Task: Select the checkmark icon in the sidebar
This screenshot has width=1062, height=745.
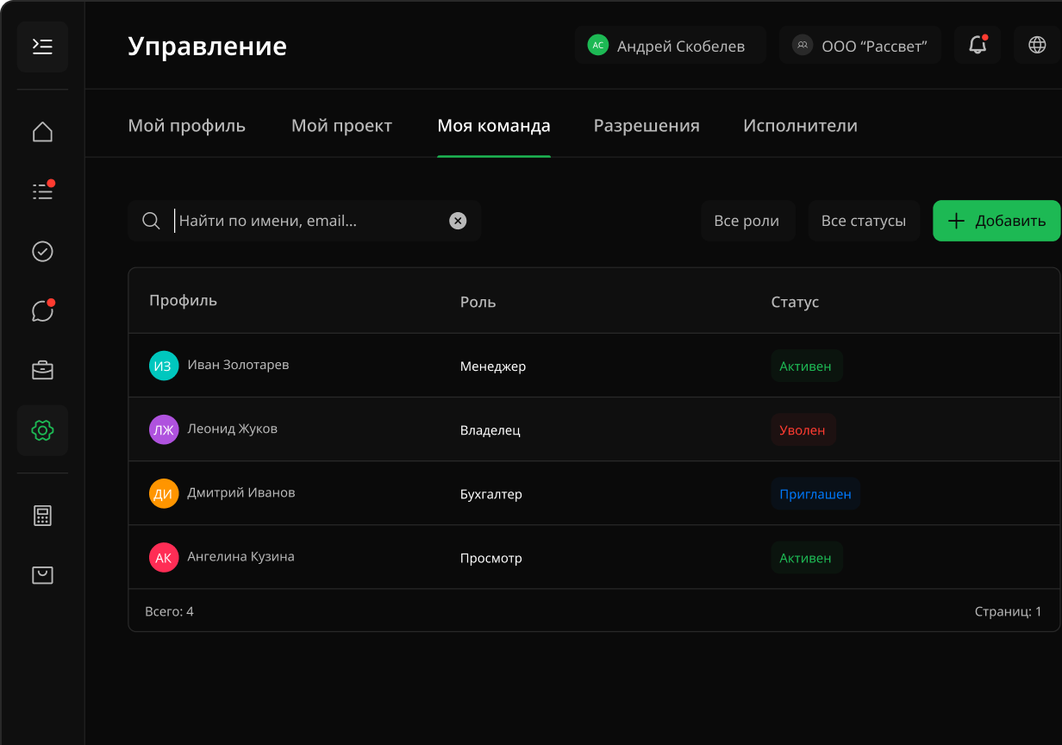Action: [42, 251]
